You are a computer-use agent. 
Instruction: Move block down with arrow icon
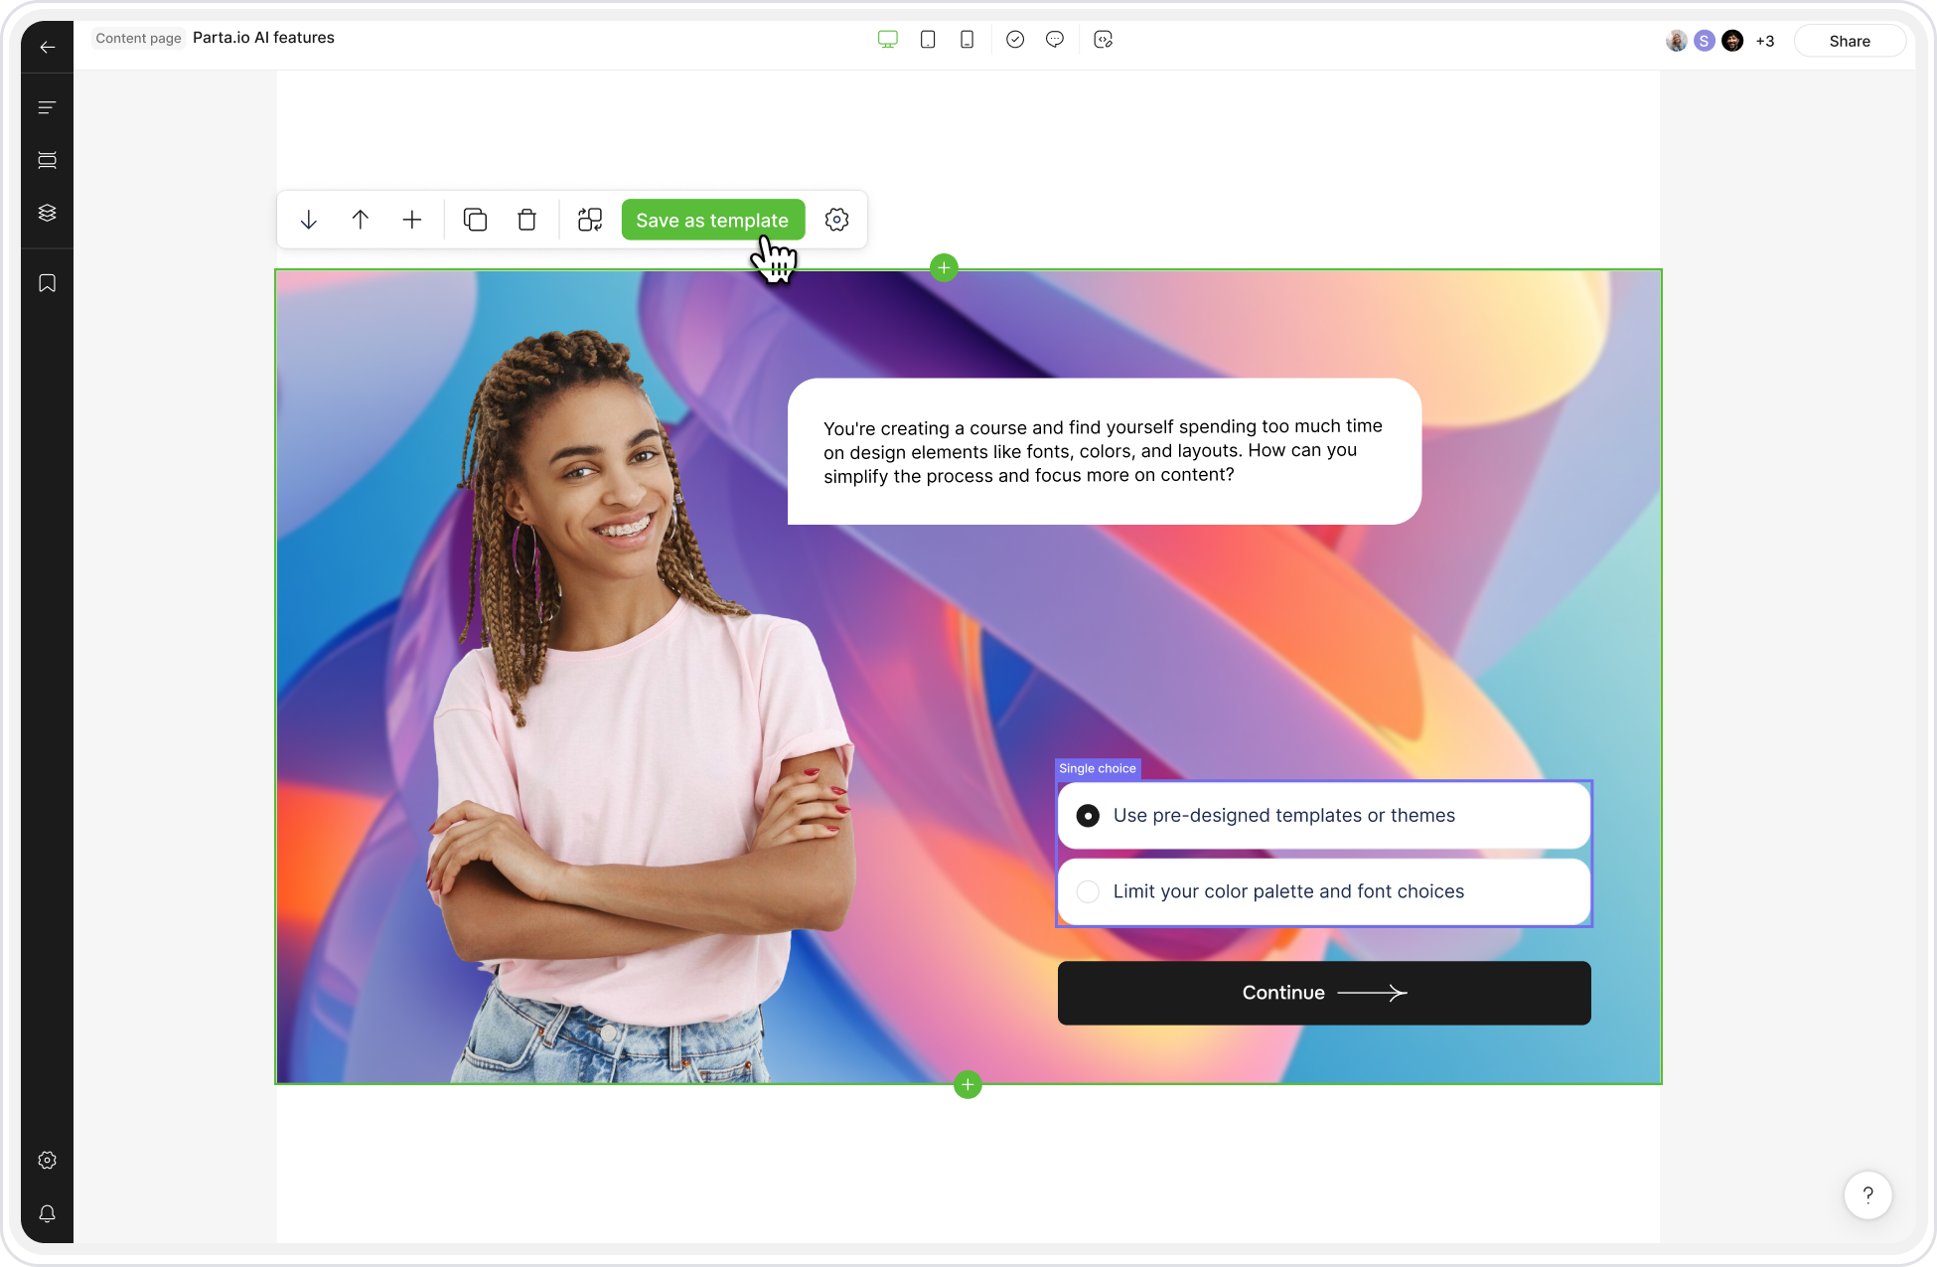309,220
